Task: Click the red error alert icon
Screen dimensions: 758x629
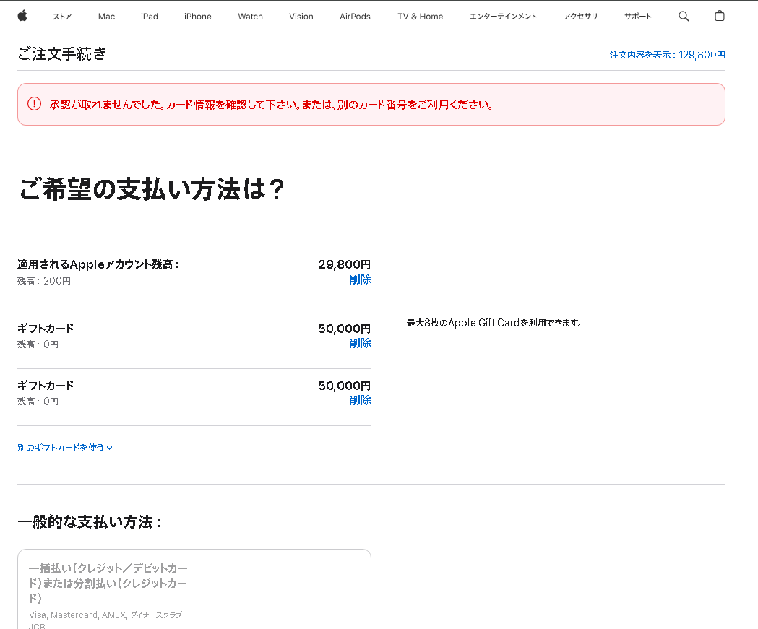Action: click(x=34, y=104)
